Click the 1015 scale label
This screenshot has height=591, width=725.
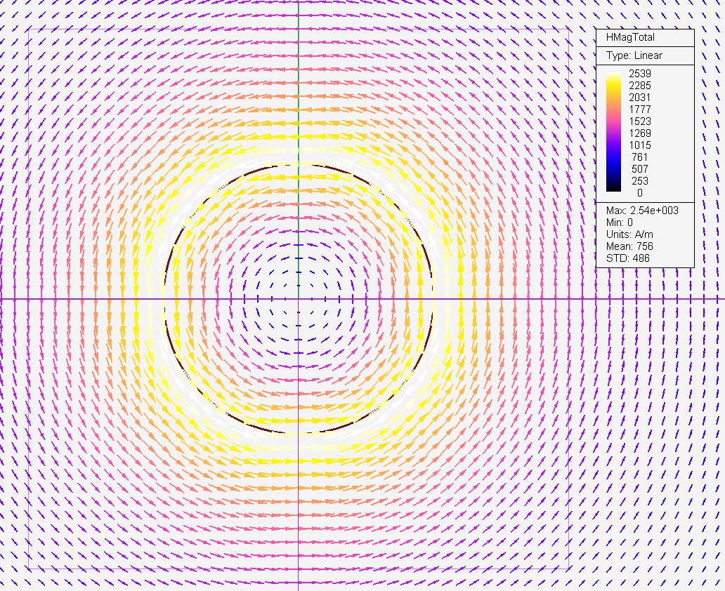pos(639,145)
